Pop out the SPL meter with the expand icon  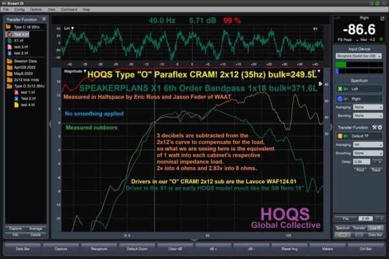click(383, 18)
